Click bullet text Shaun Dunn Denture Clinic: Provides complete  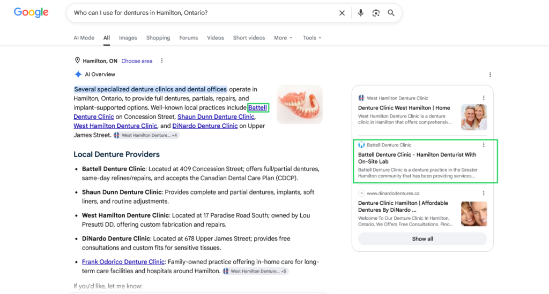pos(198,197)
